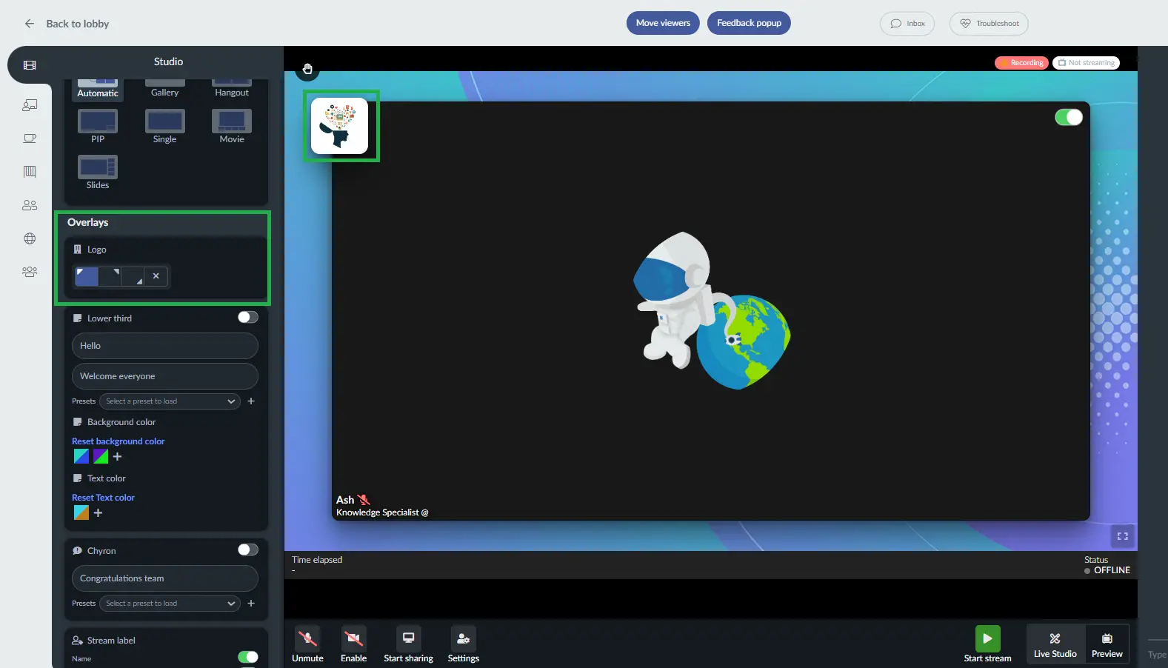This screenshot has height=668, width=1168.
Task: Switch to Preview mode
Action: click(x=1107, y=644)
